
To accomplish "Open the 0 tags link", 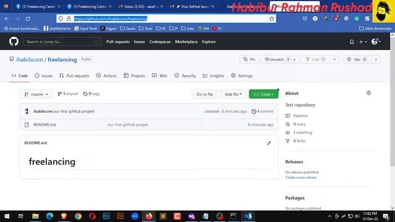I will pyautogui.click(x=91, y=94).
